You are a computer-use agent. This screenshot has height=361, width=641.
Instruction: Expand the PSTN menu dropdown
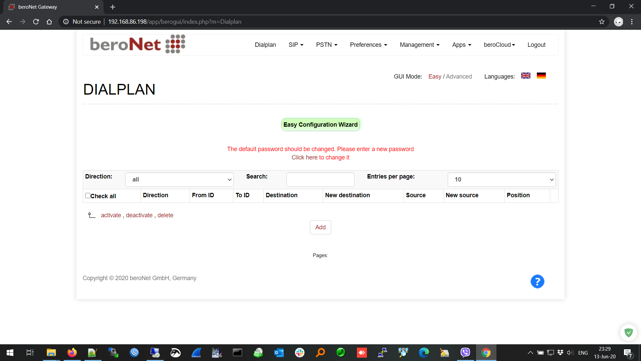[x=327, y=45]
